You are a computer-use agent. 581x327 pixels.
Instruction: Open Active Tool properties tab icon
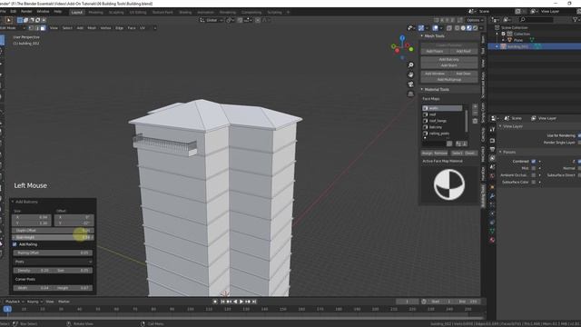point(492,130)
